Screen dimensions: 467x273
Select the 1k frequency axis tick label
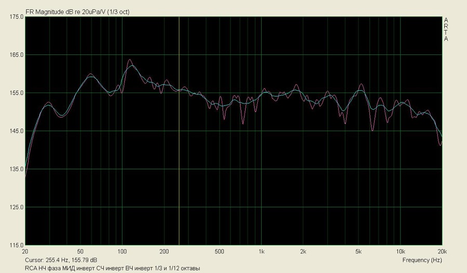click(261, 251)
